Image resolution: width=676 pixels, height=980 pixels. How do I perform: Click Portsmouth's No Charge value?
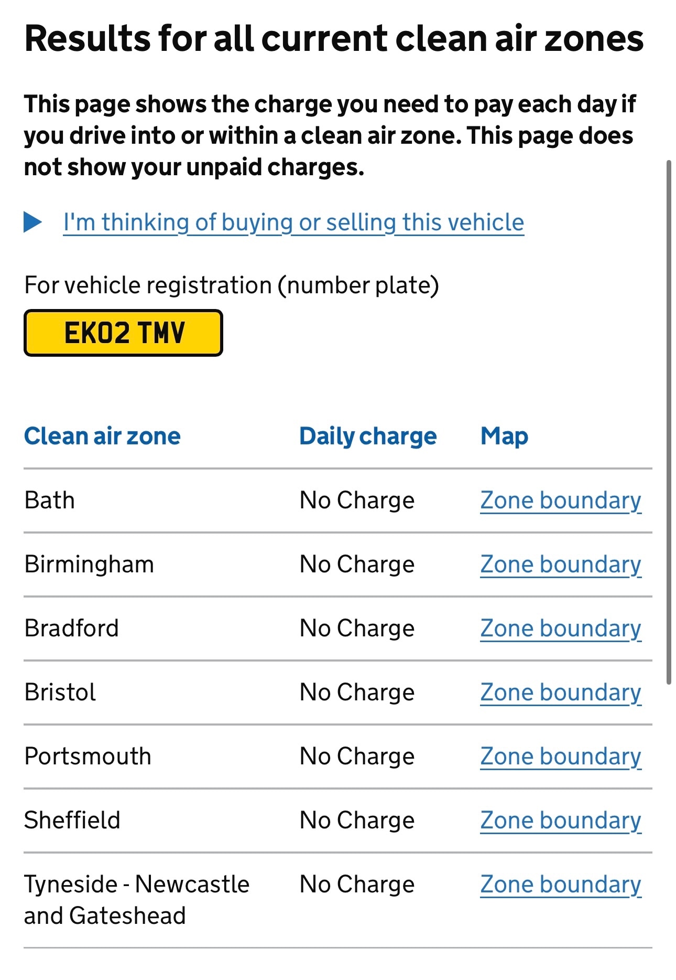(357, 757)
